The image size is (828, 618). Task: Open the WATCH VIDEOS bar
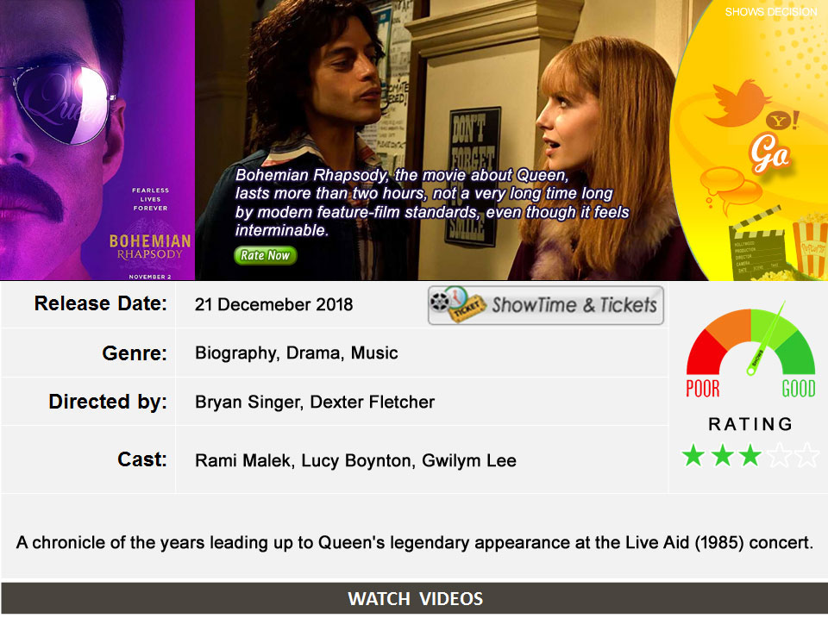coord(415,598)
